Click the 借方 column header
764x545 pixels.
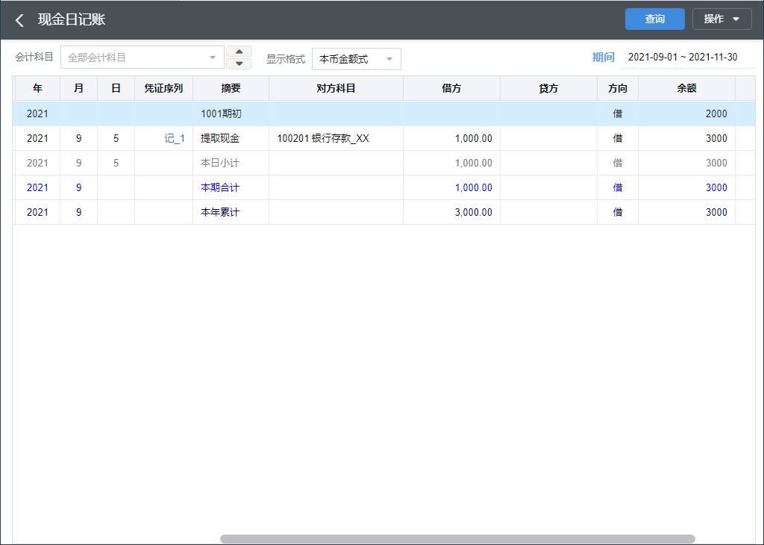point(451,88)
